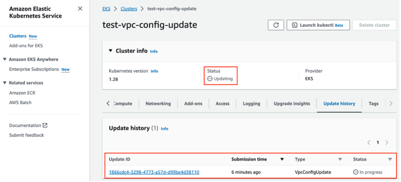
Task: Click the In progress status cell
Action: 368,172
